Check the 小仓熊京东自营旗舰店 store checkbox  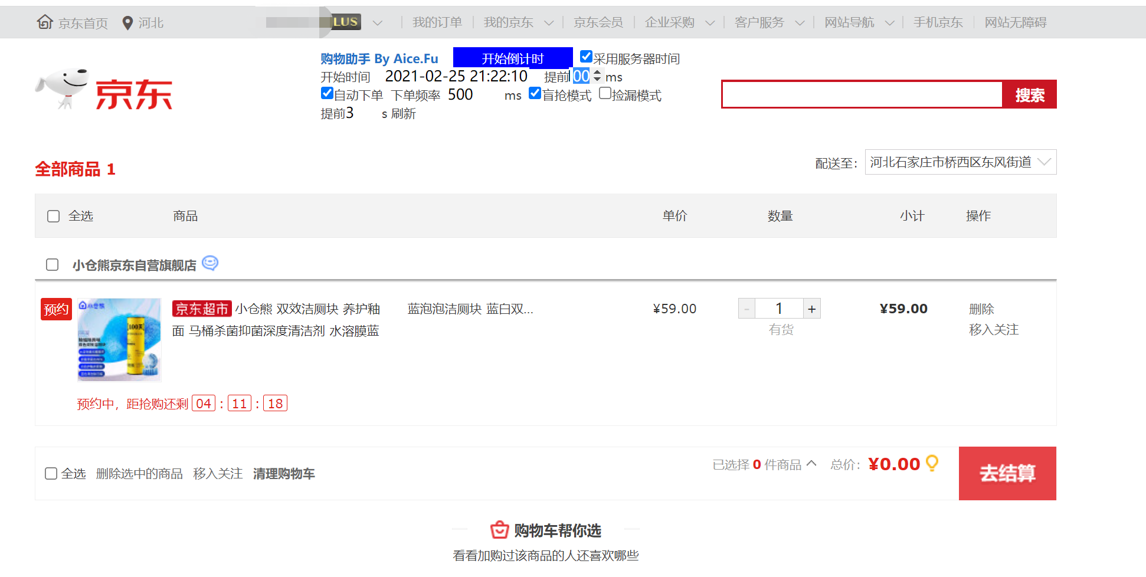point(53,265)
